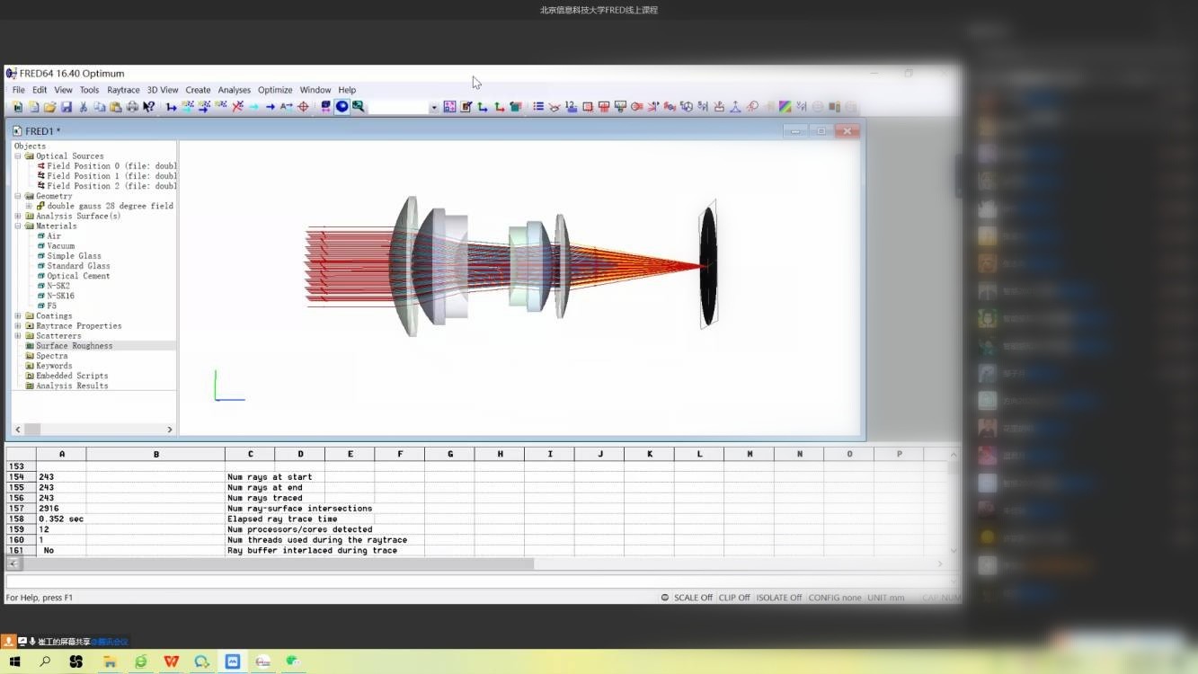Viewport: 1198px width, 674px height.
Task: Expand the Analysis Surface(s) node
Action: pyautogui.click(x=18, y=217)
